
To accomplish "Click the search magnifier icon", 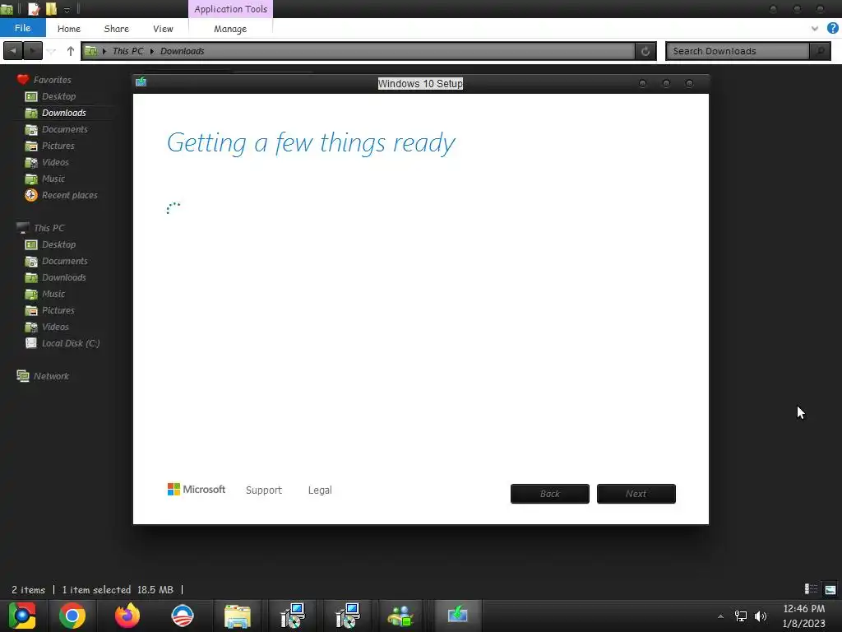I will [x=820, y=51].
